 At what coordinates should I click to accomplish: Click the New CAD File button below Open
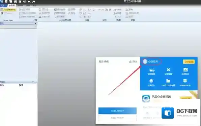pyautogui.click(x=117, y=118)
